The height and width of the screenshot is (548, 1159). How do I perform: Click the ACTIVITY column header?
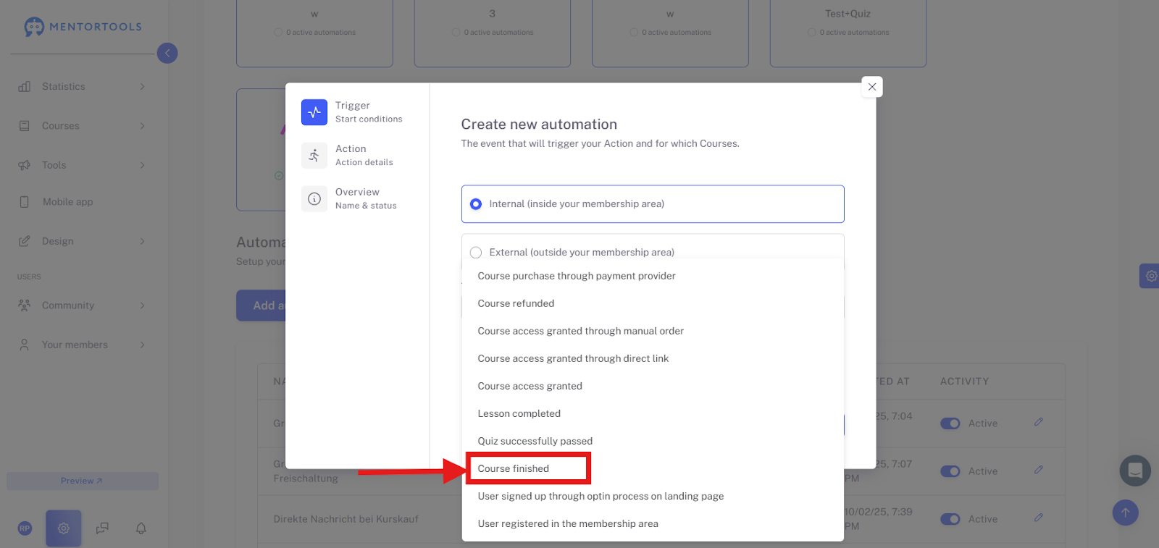click(964, 382)
